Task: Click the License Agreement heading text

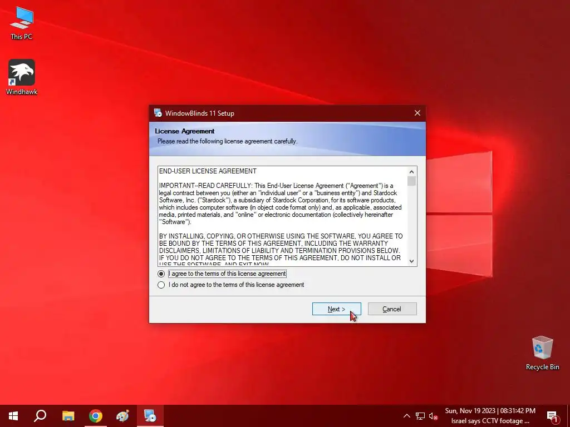Action: tap(185, 131)
